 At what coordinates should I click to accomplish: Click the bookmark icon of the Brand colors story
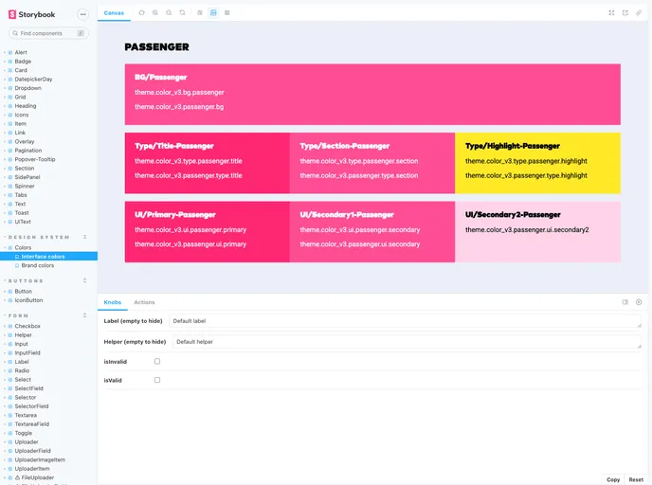tap(17, 265)
